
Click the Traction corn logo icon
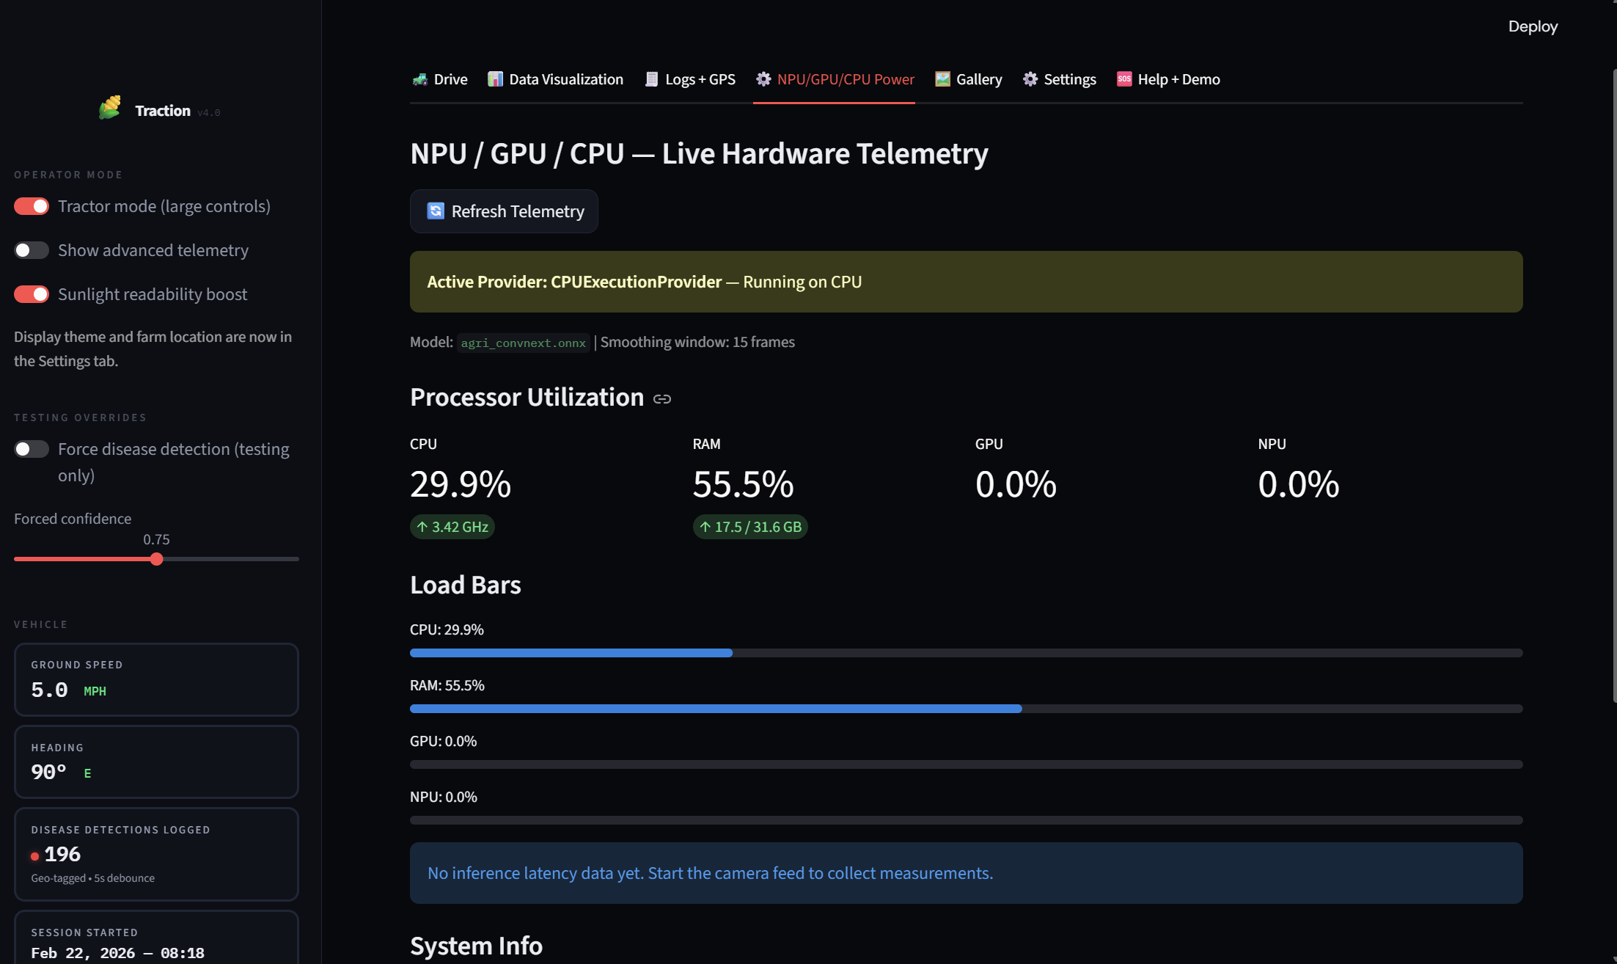[x=110, y=108]
